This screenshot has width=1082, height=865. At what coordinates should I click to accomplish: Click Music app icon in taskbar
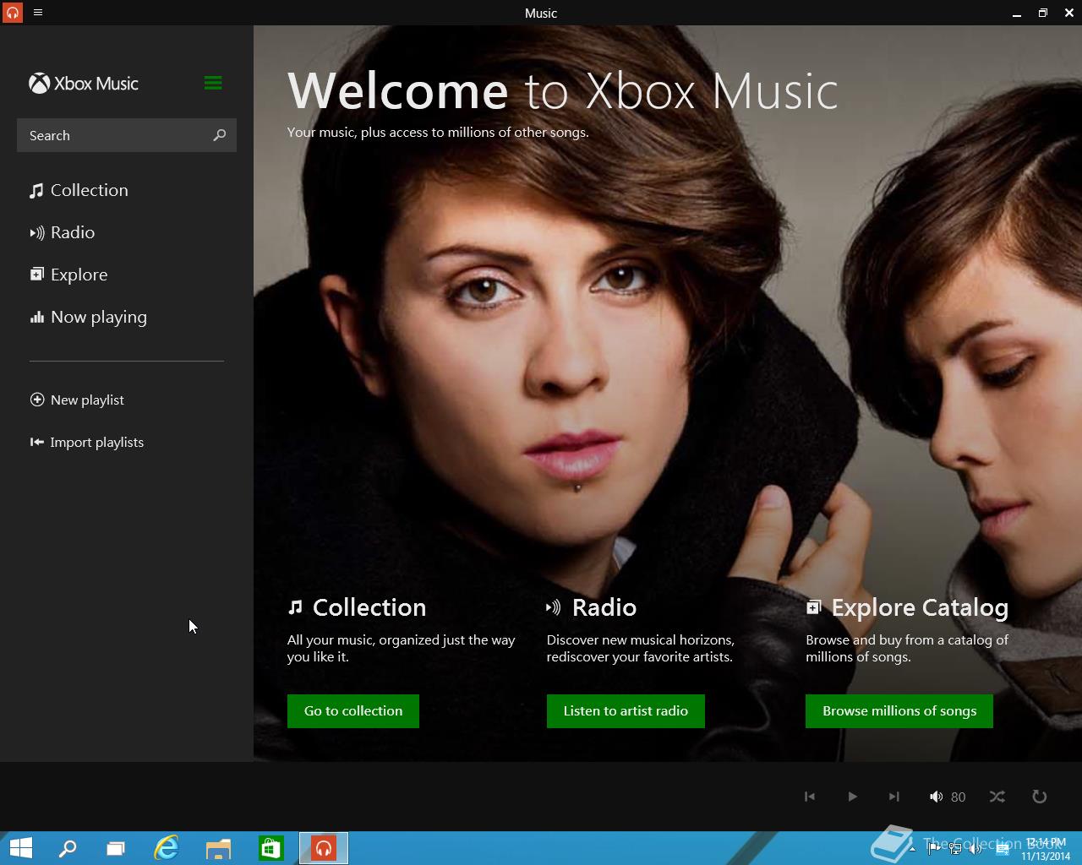click(324, 848)
